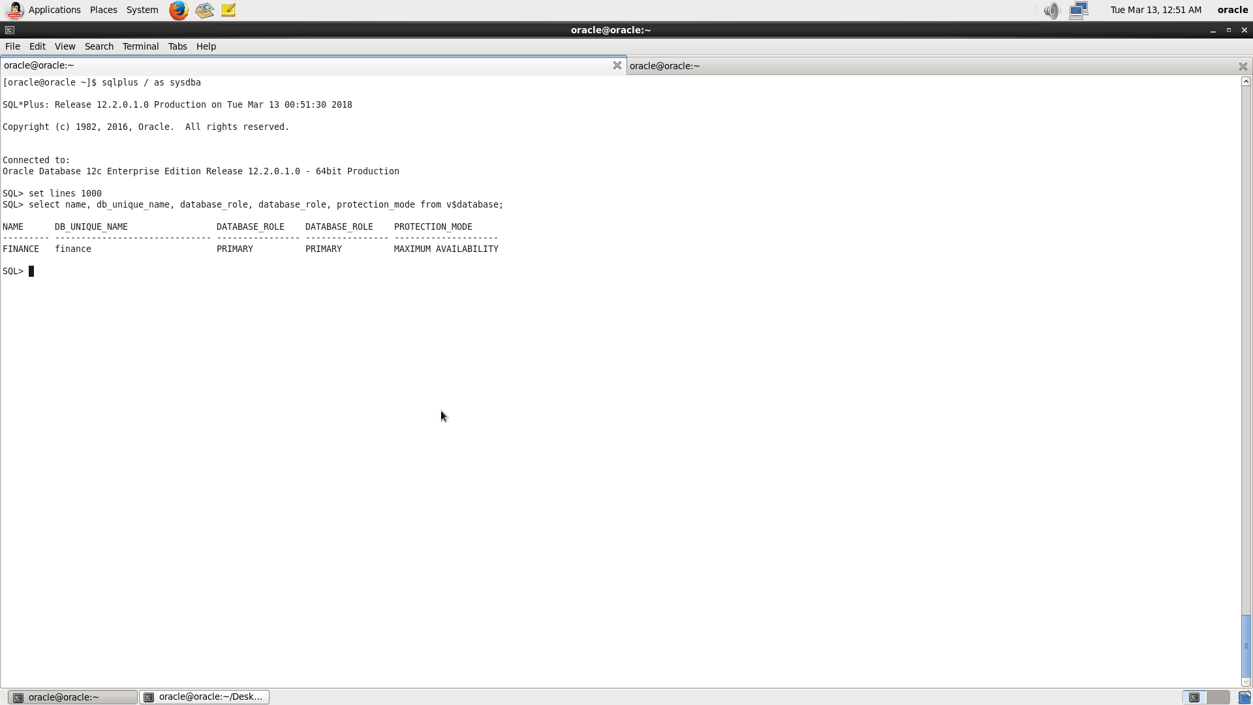
Task: Open the Tabs menu
Action: 178,46
